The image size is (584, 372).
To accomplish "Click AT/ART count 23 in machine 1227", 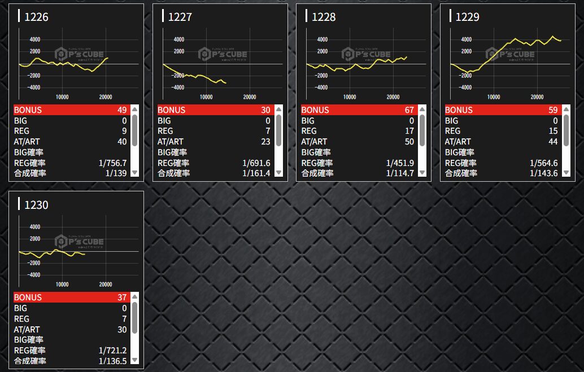I will pyautogui.click(x=265, y=142).
